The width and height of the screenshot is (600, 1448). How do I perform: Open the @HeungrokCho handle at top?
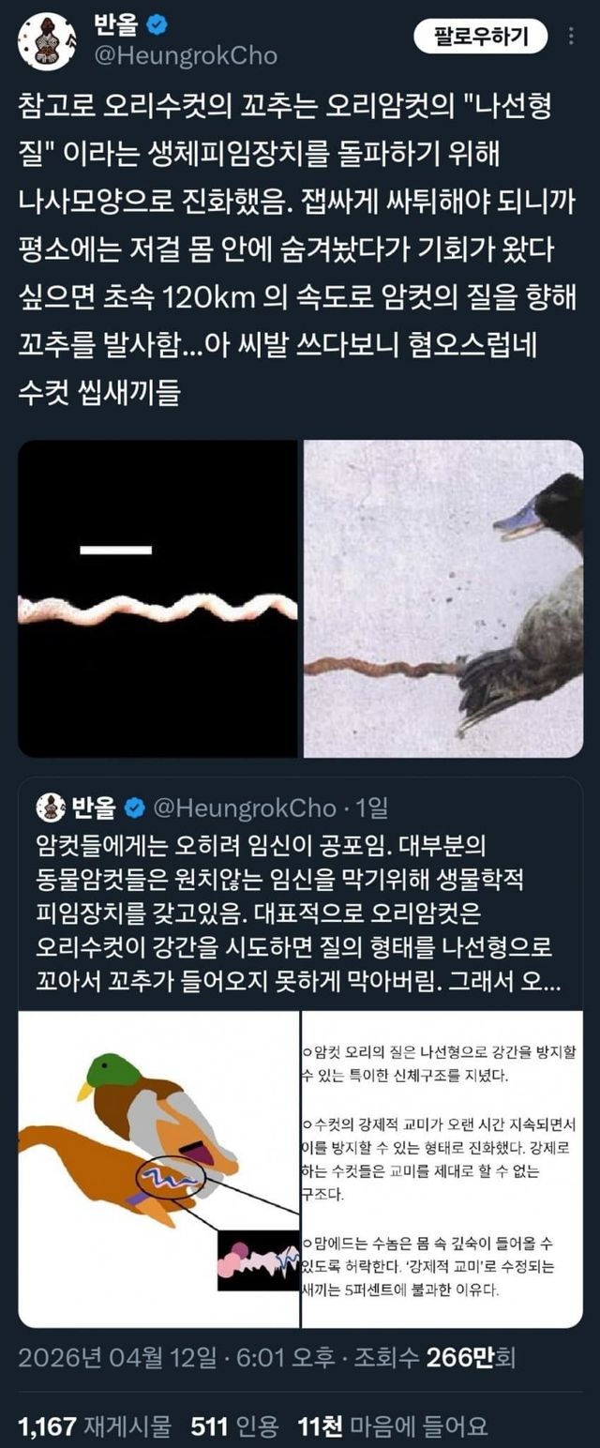click(x=186, y=56)
